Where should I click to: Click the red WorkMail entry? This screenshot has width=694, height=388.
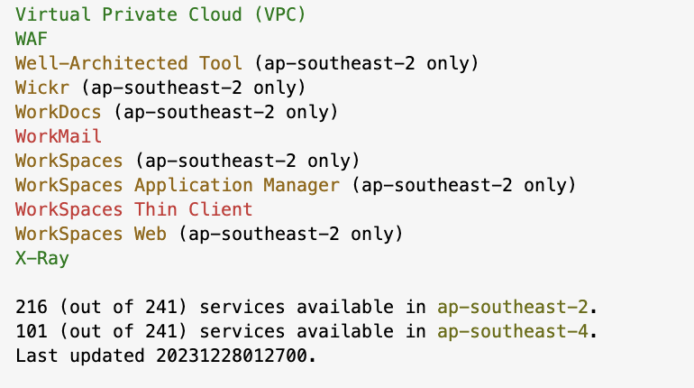point(58,136)
